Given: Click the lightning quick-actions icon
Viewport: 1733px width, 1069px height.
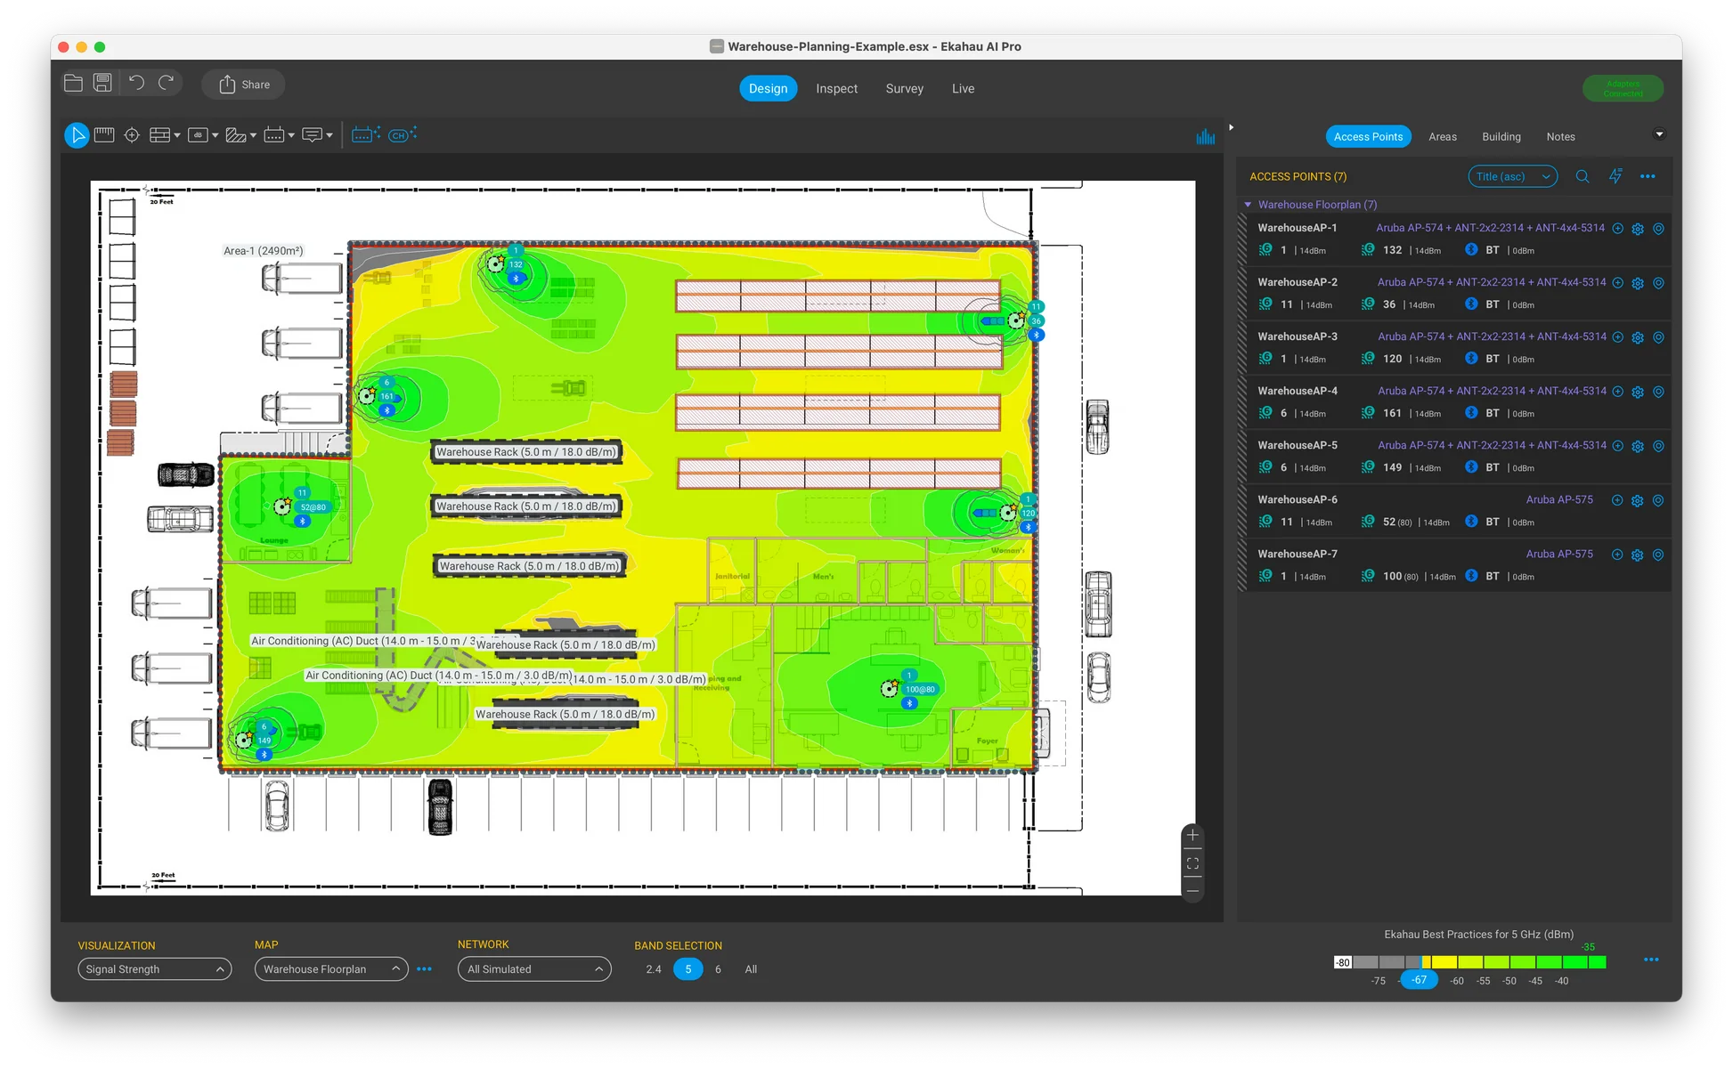Looking at the screenshot, I should coord(1615,176).
